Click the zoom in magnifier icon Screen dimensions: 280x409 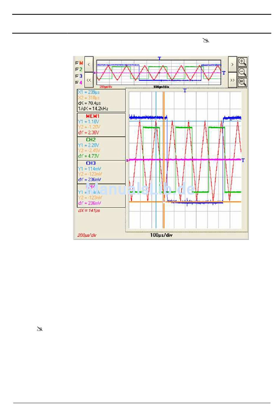click(242, 62)
